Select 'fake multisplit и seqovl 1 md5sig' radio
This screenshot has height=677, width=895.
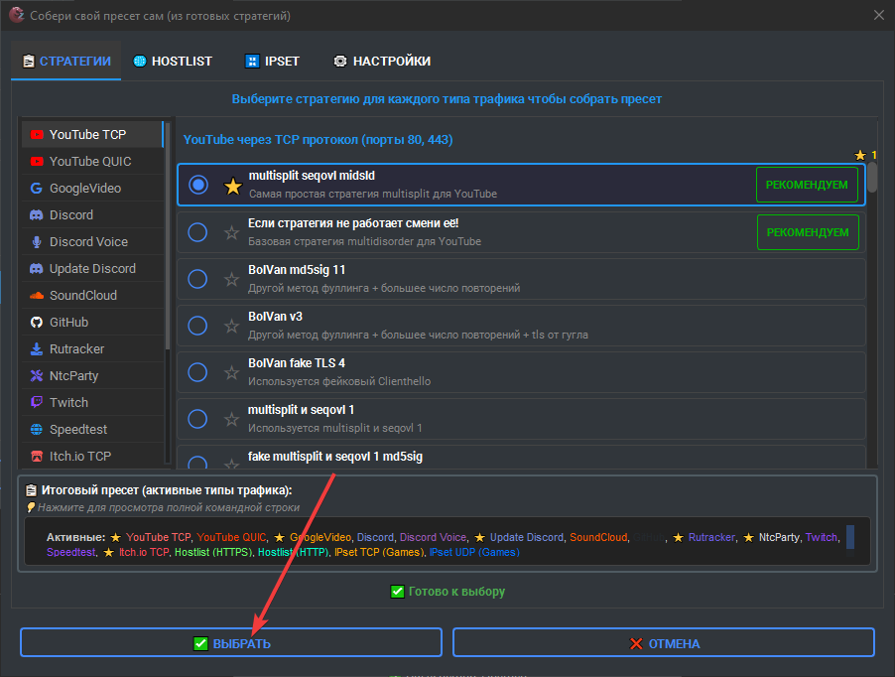[197, 463]
